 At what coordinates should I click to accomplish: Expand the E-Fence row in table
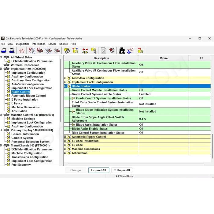[x=65, y=145]
